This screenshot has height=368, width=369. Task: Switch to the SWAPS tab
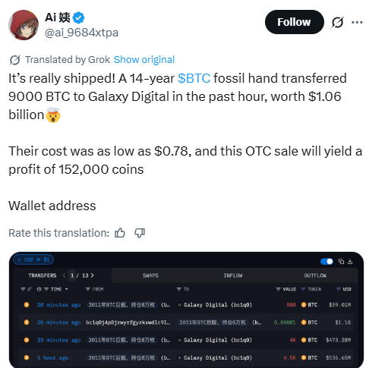pos(150,275)
